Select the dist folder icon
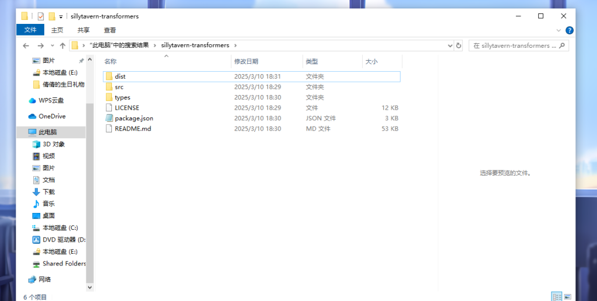Screen dimensions: 597x301 (x=108, y=76)
